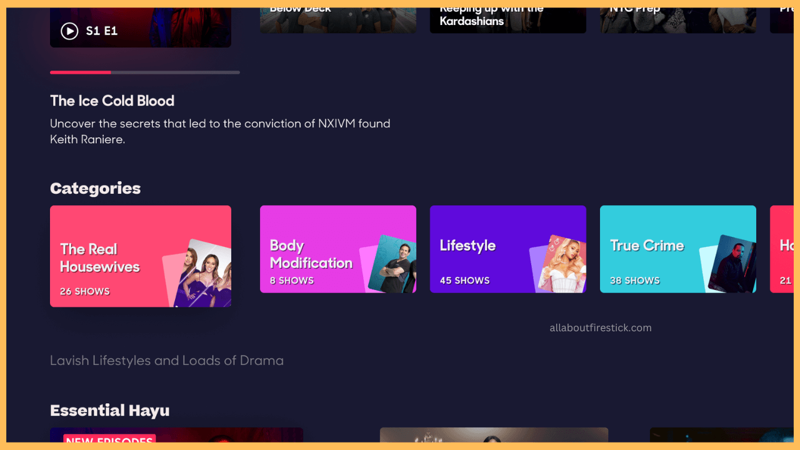Click the Categories section heading

[95, 188]
